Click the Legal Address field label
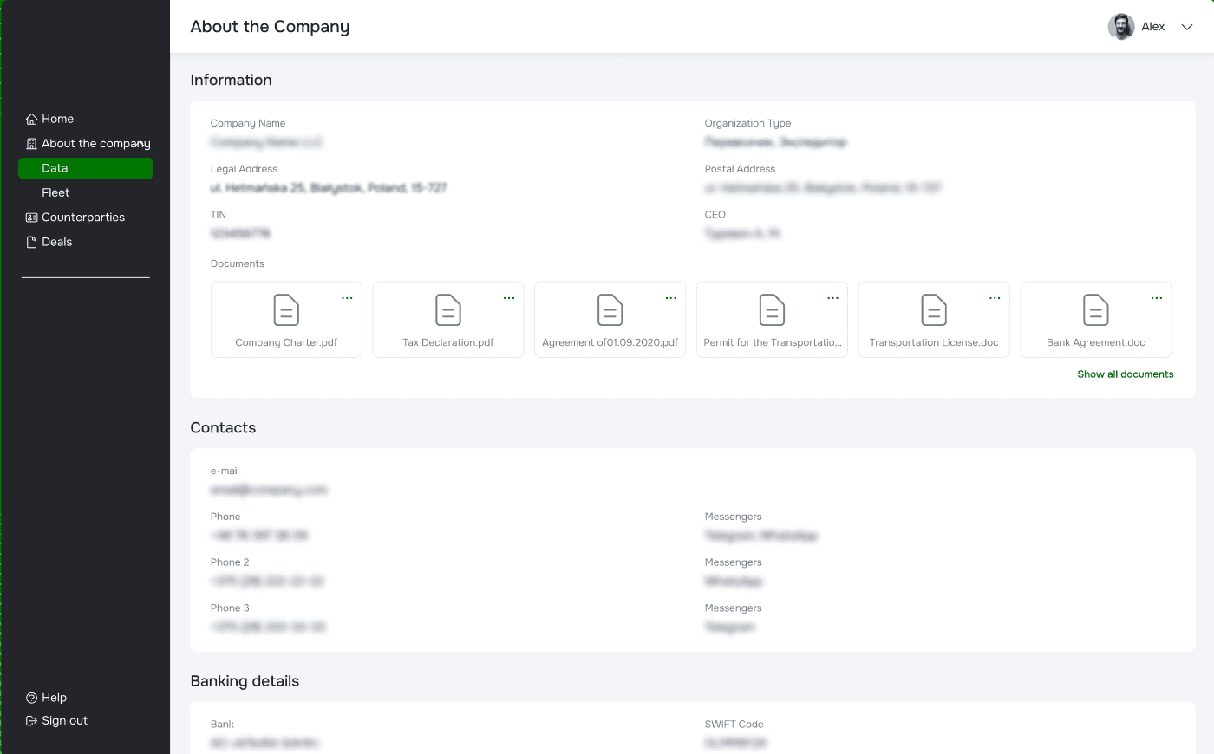The height and width of the screenshot is (754, 1214). (244, 169)
